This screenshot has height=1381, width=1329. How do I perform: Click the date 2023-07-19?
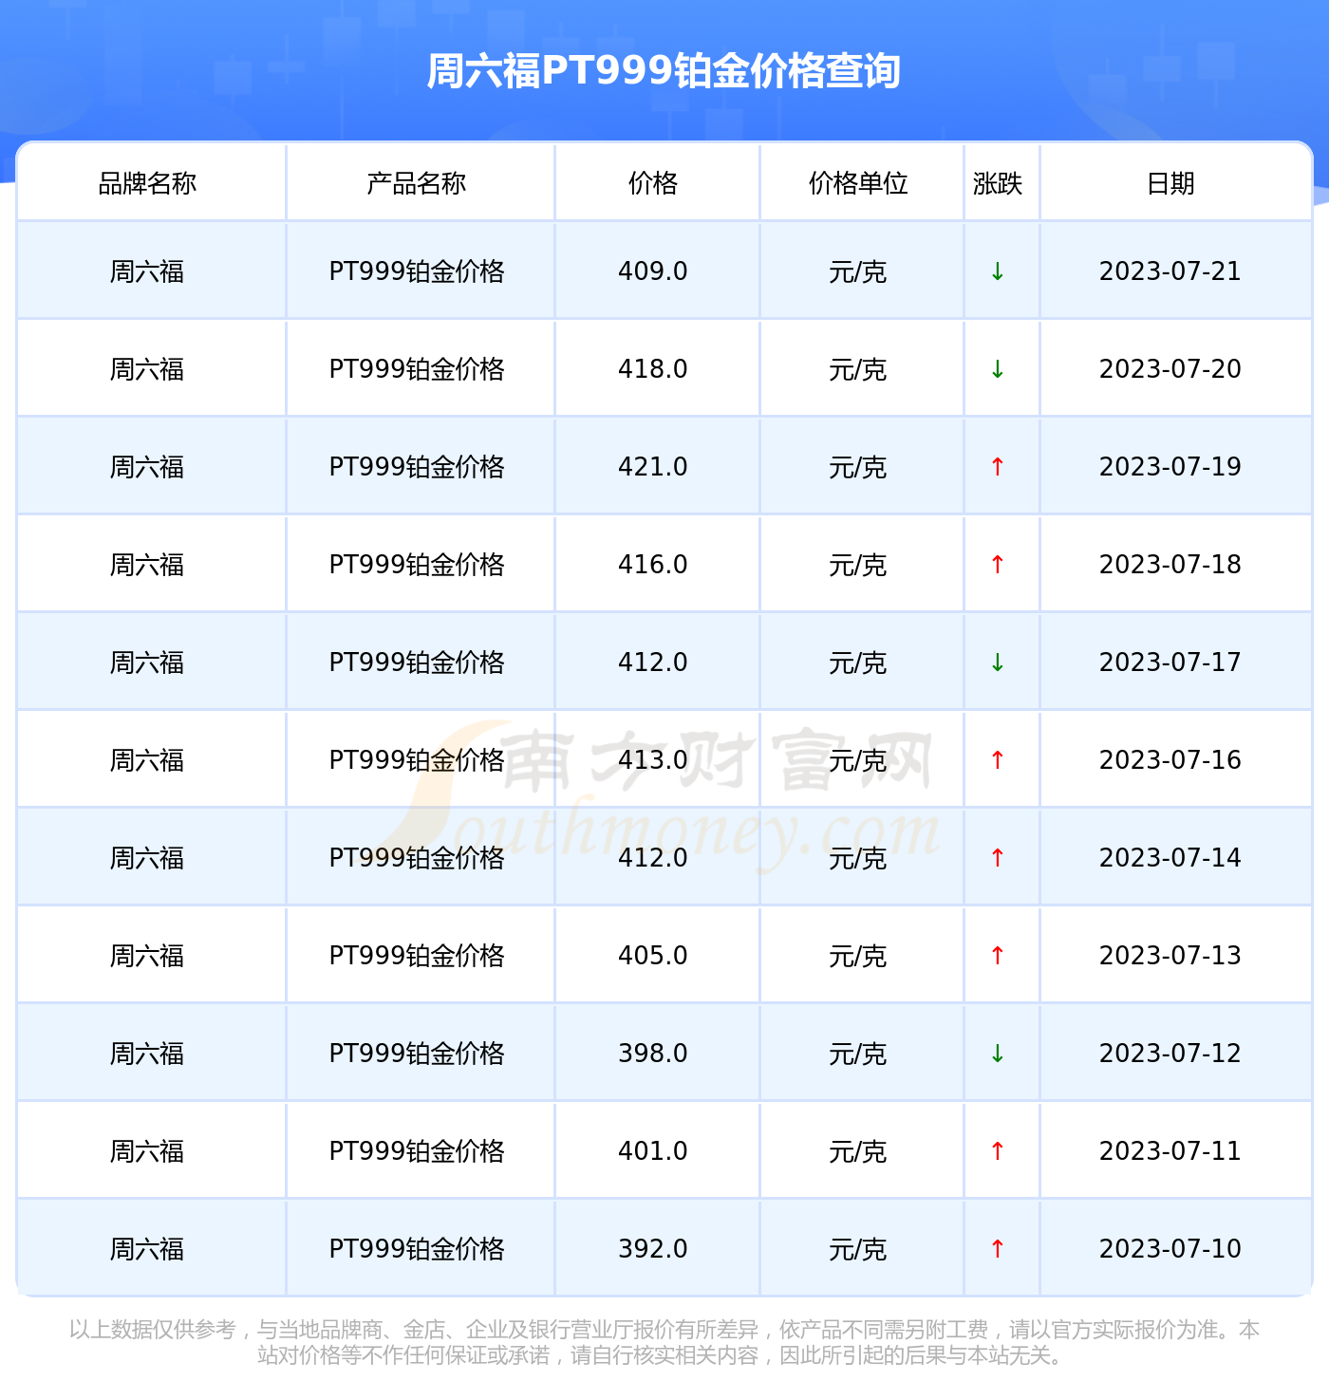click(1170, 467)
